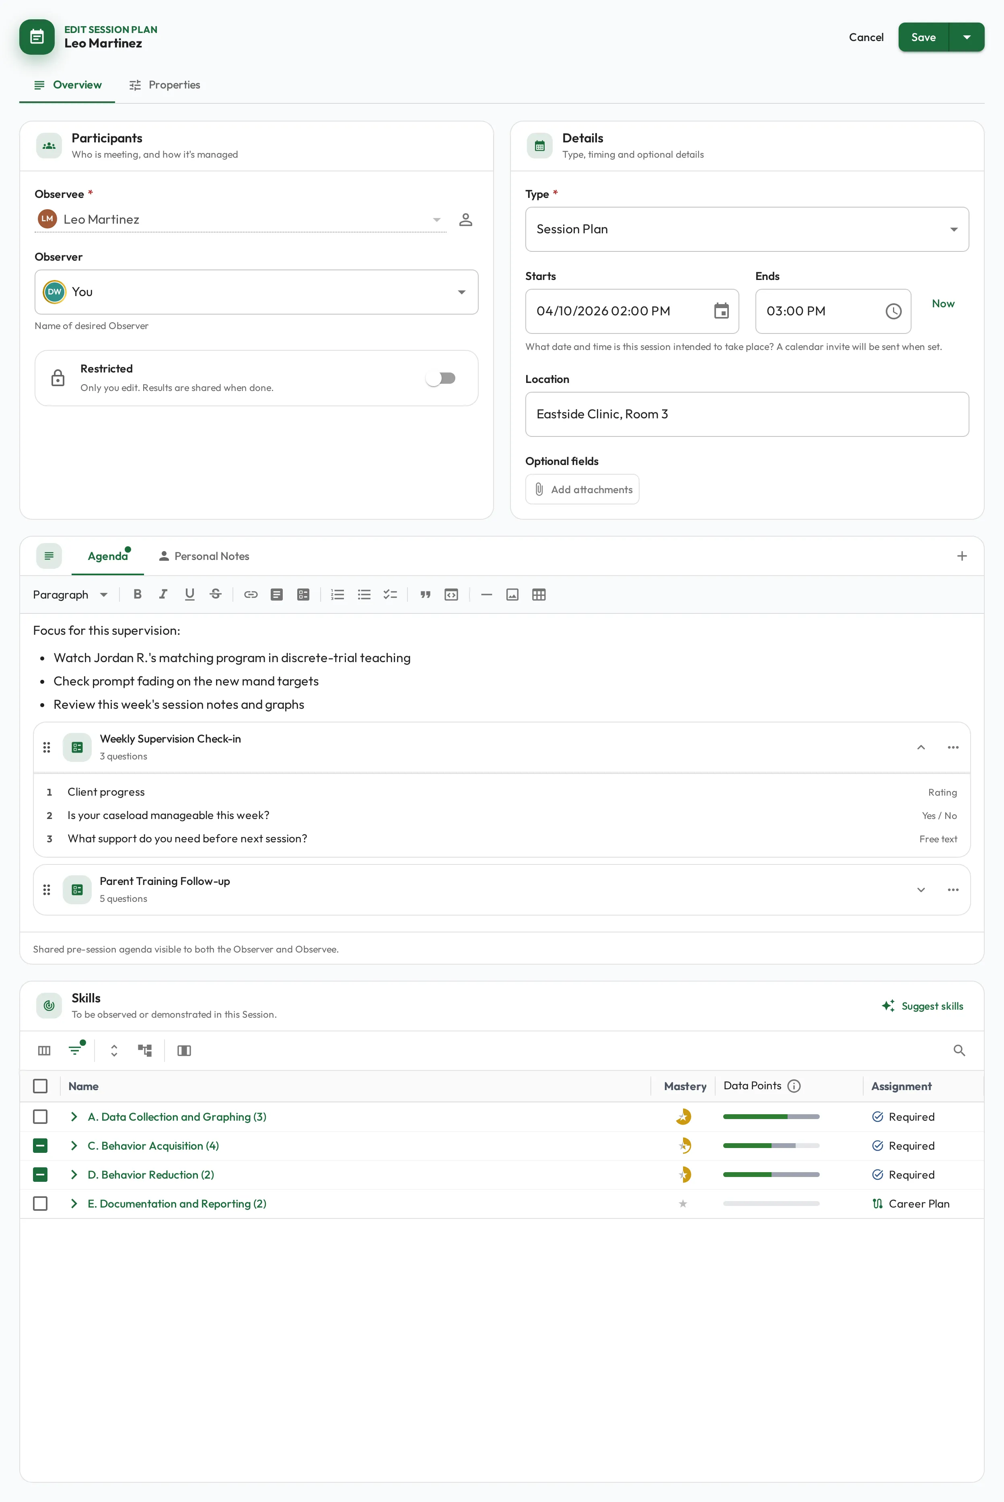
Task: Toggle Behavior Acquisition checkbox
Action: click(40, 1145)
